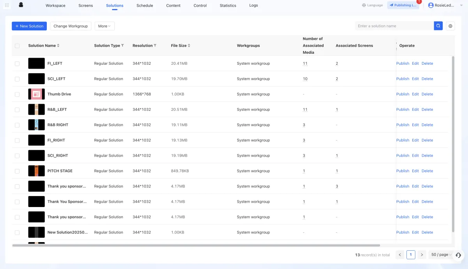Sort by File Size arrows
Screen dimensions: 468x269
pos(189,46)
